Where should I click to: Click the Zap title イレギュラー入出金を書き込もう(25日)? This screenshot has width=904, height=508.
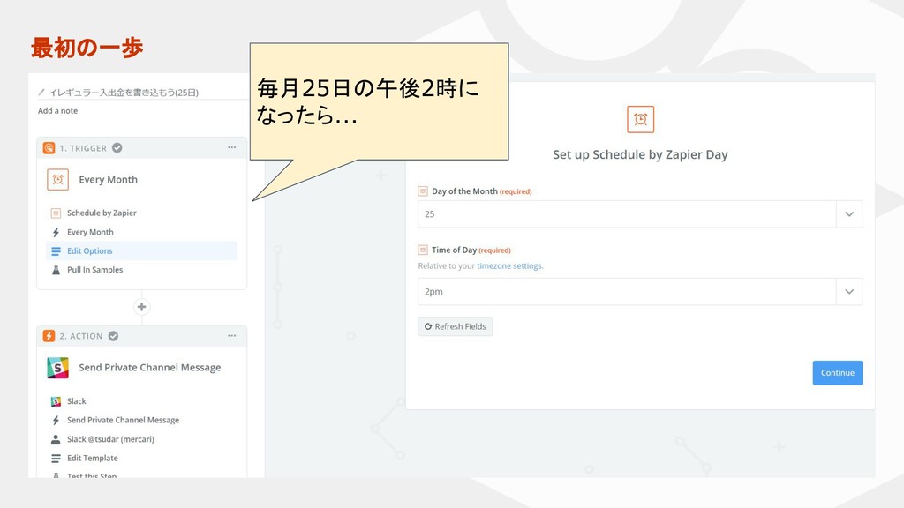(x=124, y=92)
